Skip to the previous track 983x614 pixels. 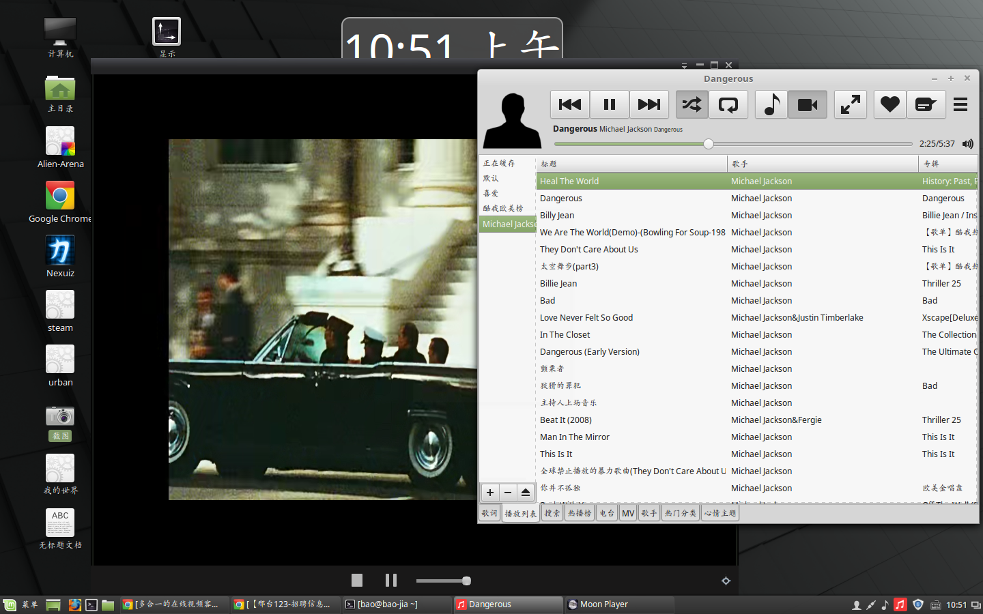pos(570,104)
